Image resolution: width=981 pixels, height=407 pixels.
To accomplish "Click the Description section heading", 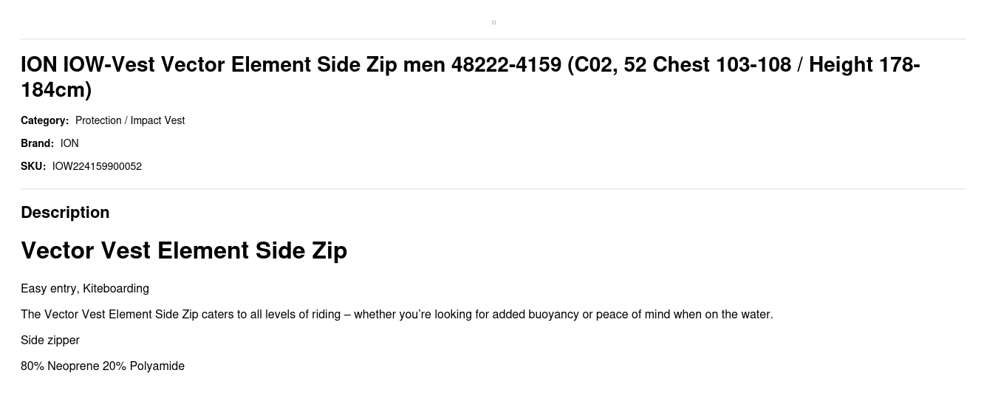I will [x=65, y=212].
